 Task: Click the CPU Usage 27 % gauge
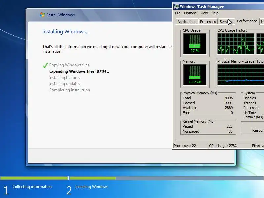[x=195, y=44]
